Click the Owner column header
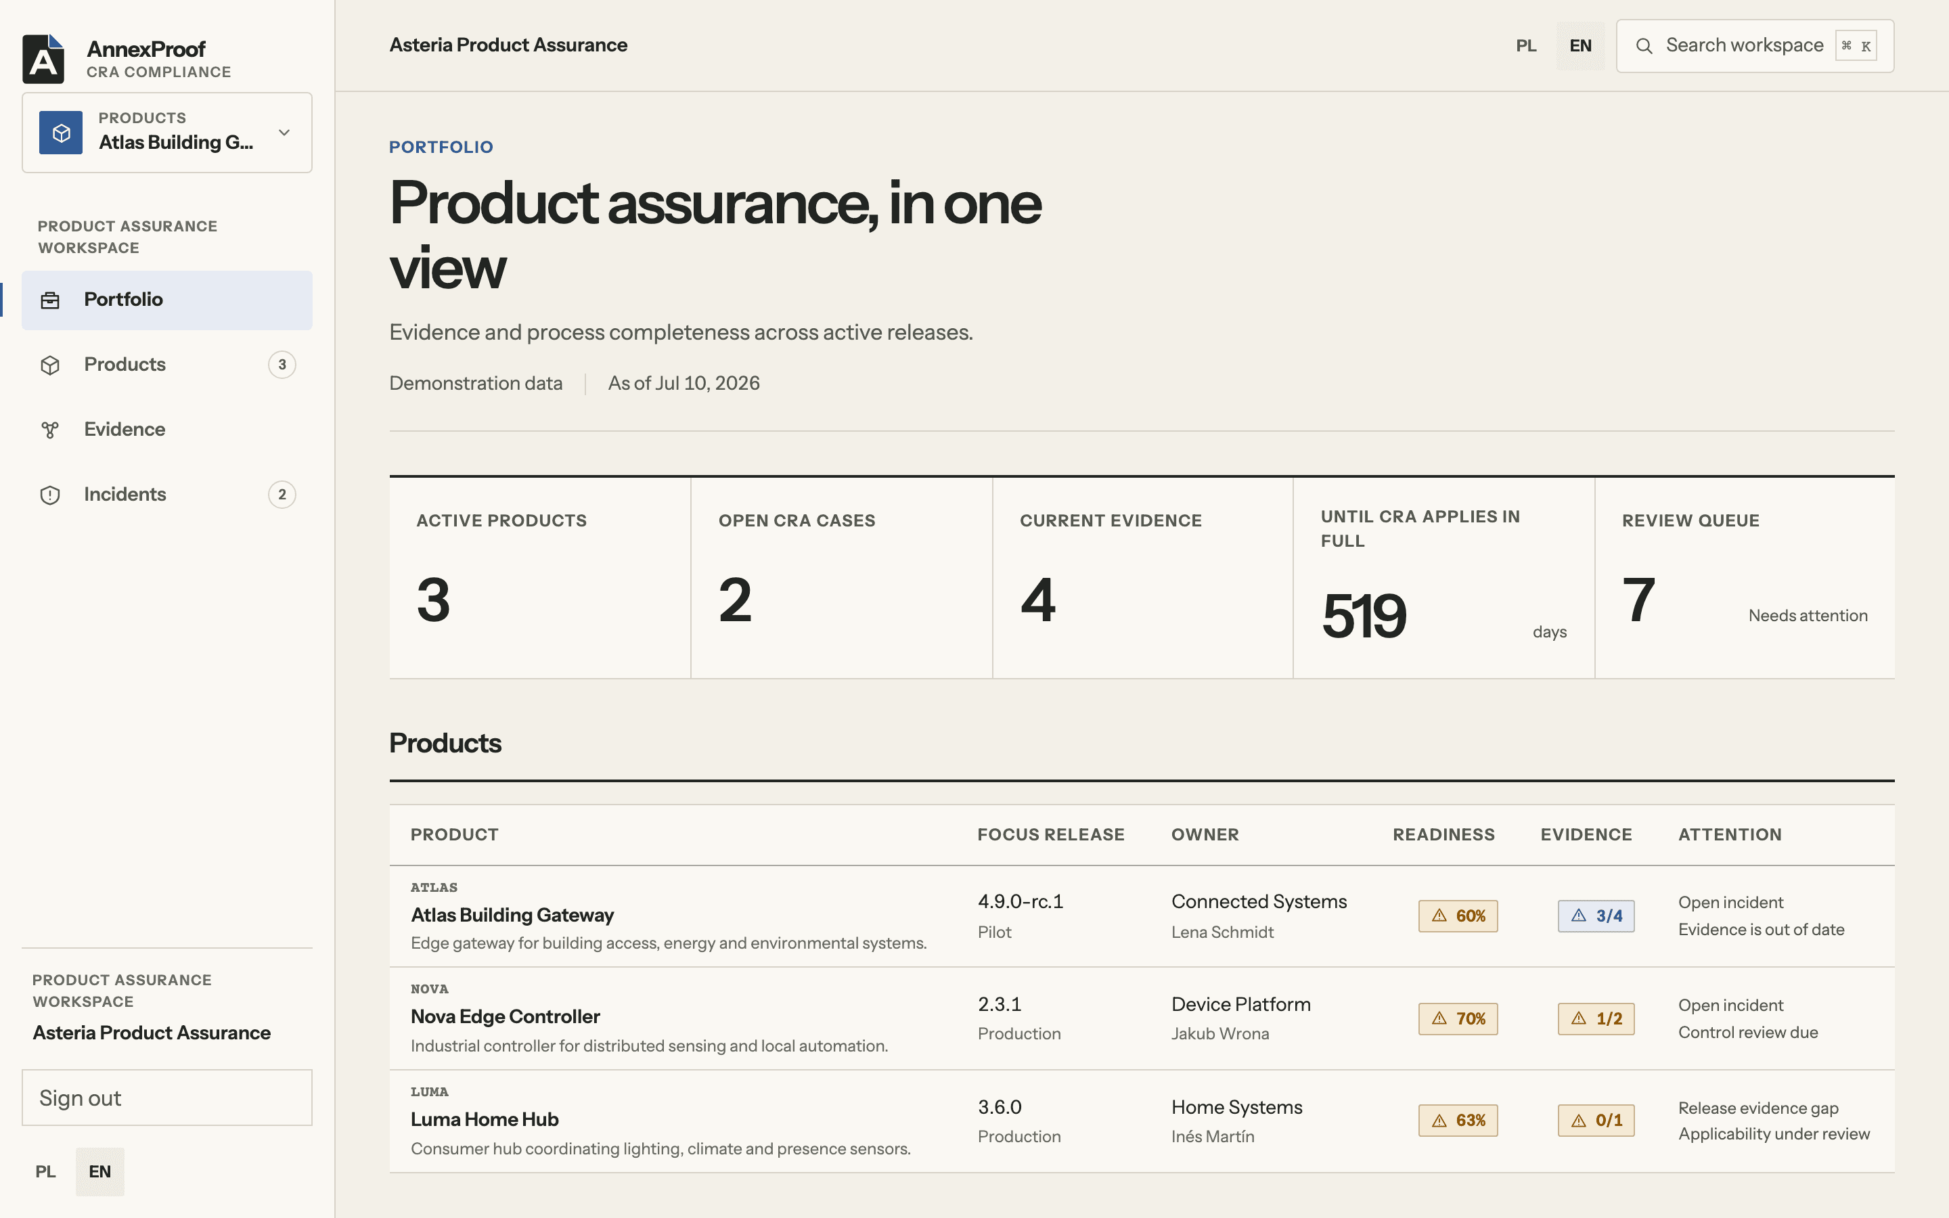Image resolution: width=1949 pixels, height=1218 pixels. coord(1205,834)
